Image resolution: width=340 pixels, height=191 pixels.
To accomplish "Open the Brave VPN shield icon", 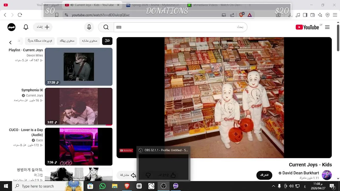I will point(328,15).
